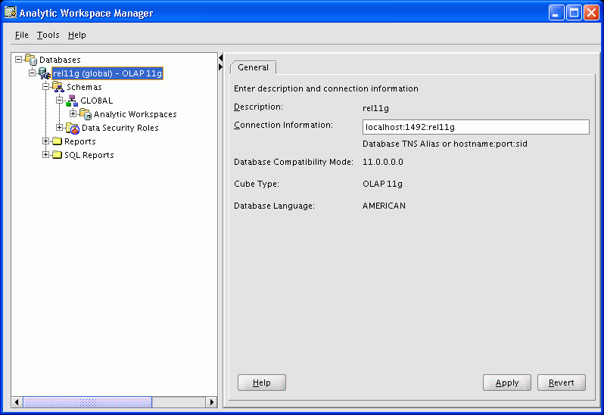
Task: Collapse the Databases tree node
Action: tap(18, 59)
